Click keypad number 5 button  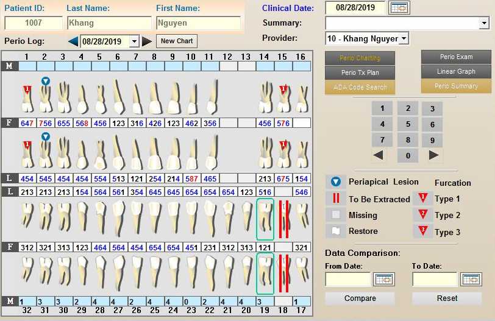pos(408,124)
